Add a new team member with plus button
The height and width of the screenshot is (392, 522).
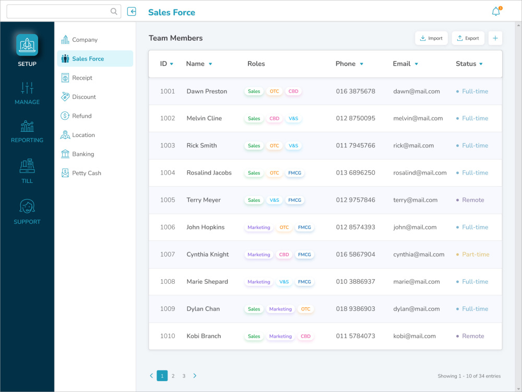(x=495, y=38)
